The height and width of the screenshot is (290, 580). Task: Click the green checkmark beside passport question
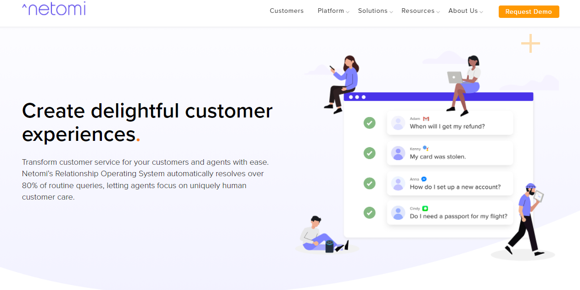(x=369, y=213)
